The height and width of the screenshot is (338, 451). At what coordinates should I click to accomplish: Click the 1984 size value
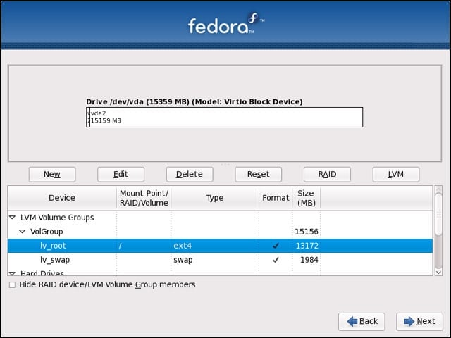tap(309, 260)
